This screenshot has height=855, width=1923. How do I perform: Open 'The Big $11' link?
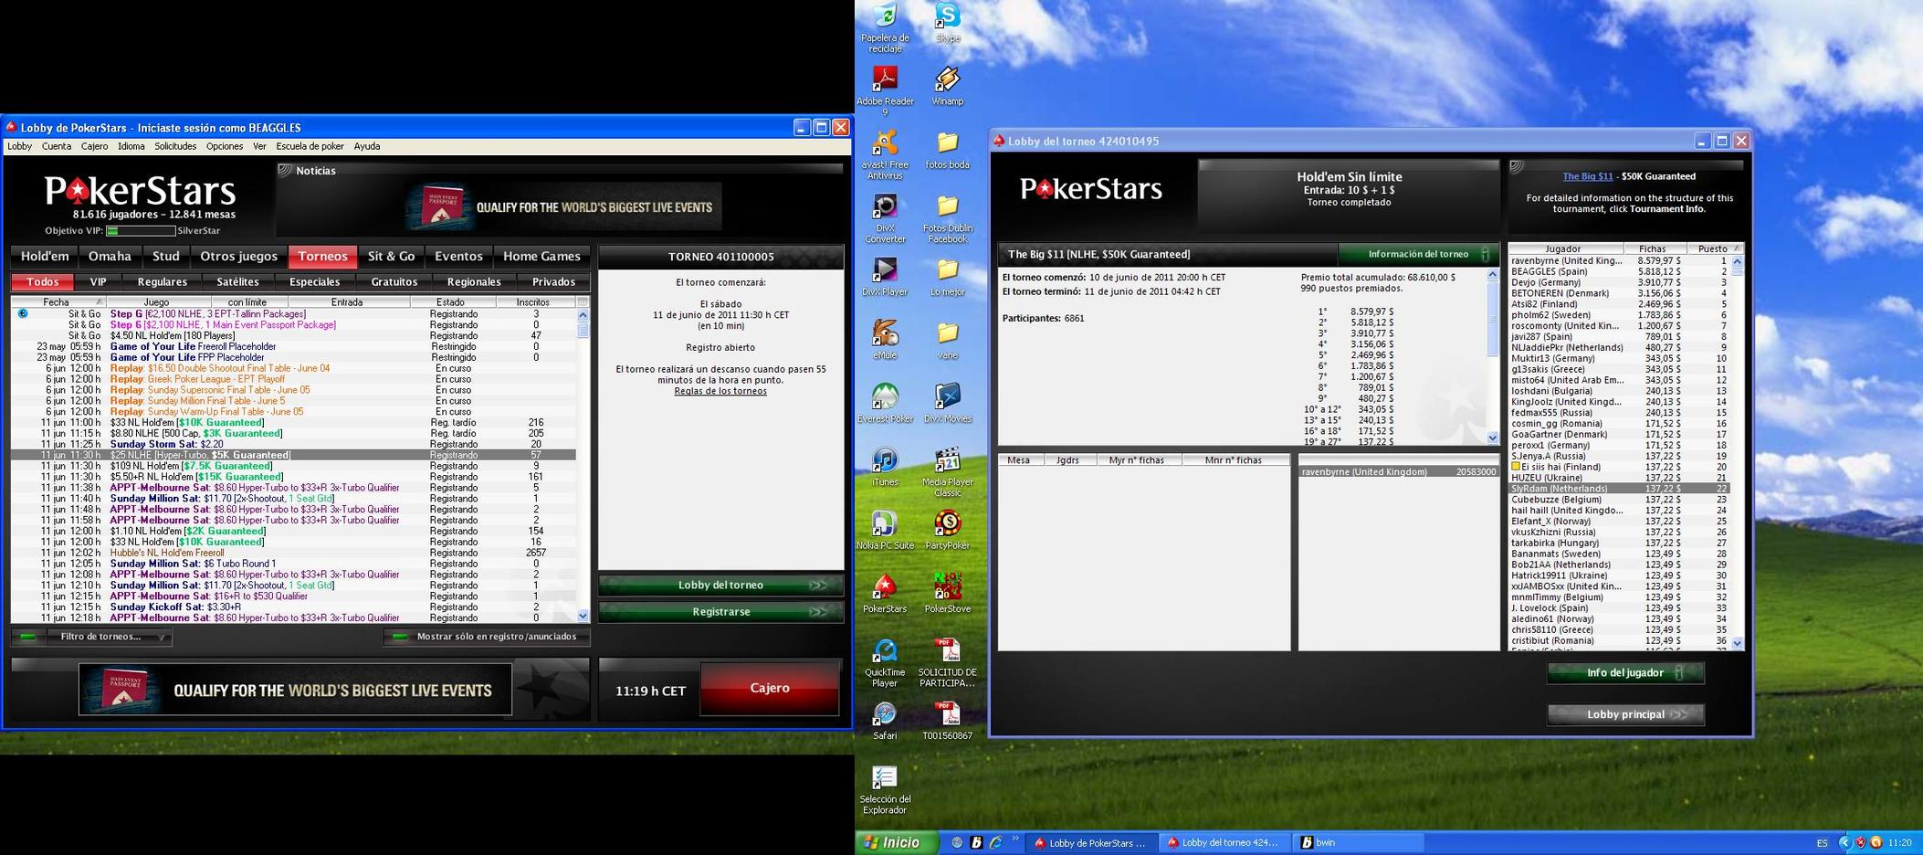[x=1587, y=176]
